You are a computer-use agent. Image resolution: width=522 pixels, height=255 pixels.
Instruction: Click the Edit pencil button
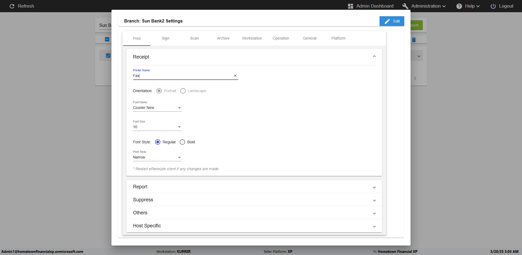point(392,21)
